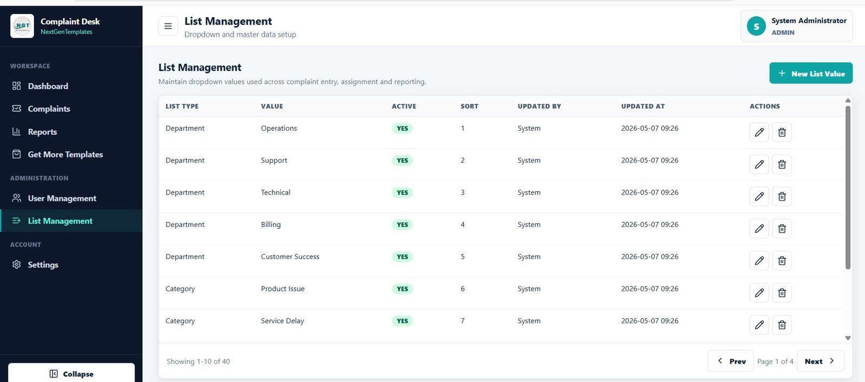
Task: Toggle the hamburger menu button
Action: (x=168, y=26)
